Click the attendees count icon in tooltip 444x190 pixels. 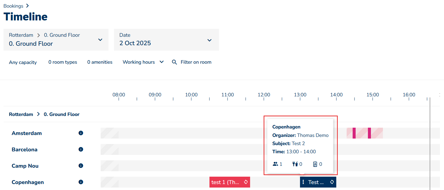click(x=275, y=164)
